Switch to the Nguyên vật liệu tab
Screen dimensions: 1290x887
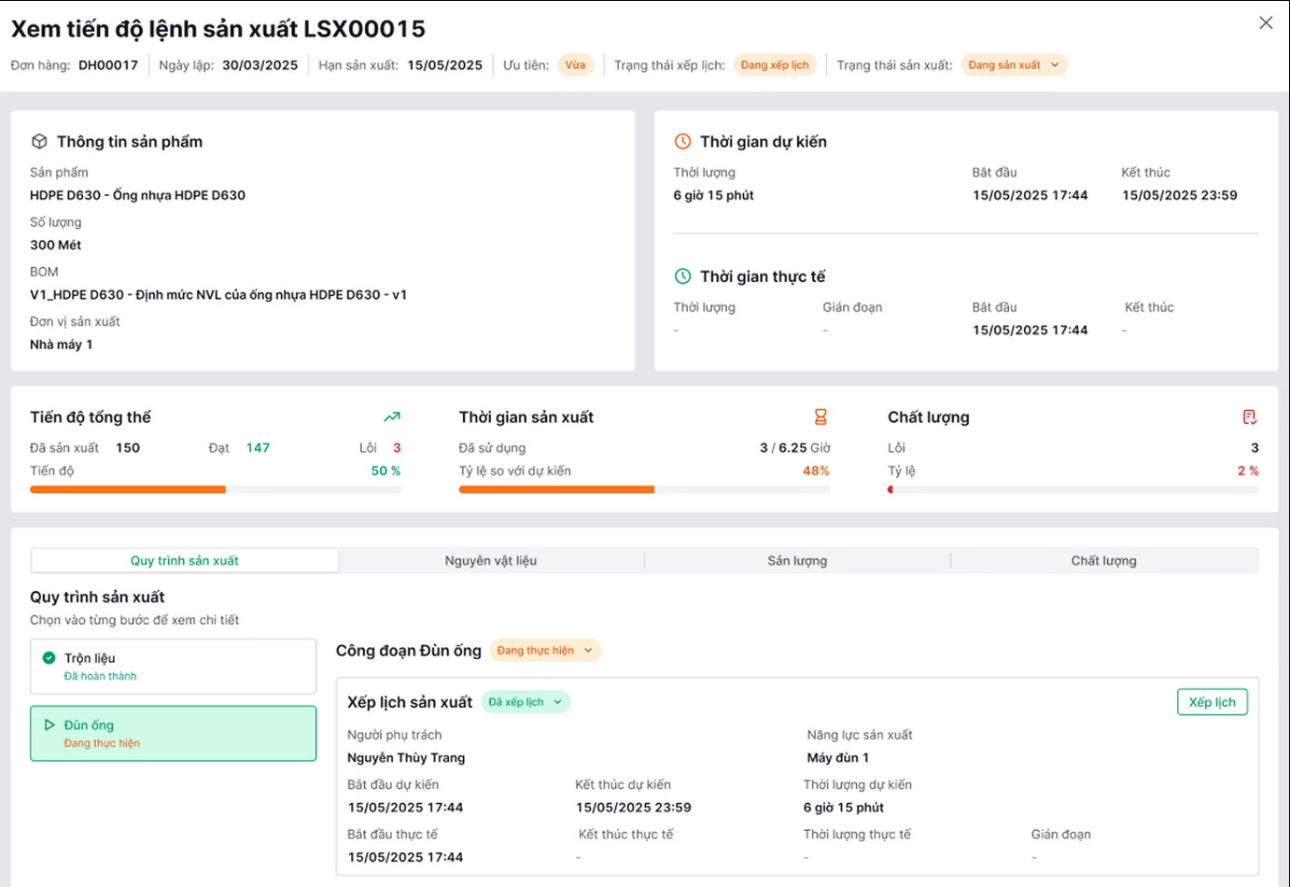point(491,560)
